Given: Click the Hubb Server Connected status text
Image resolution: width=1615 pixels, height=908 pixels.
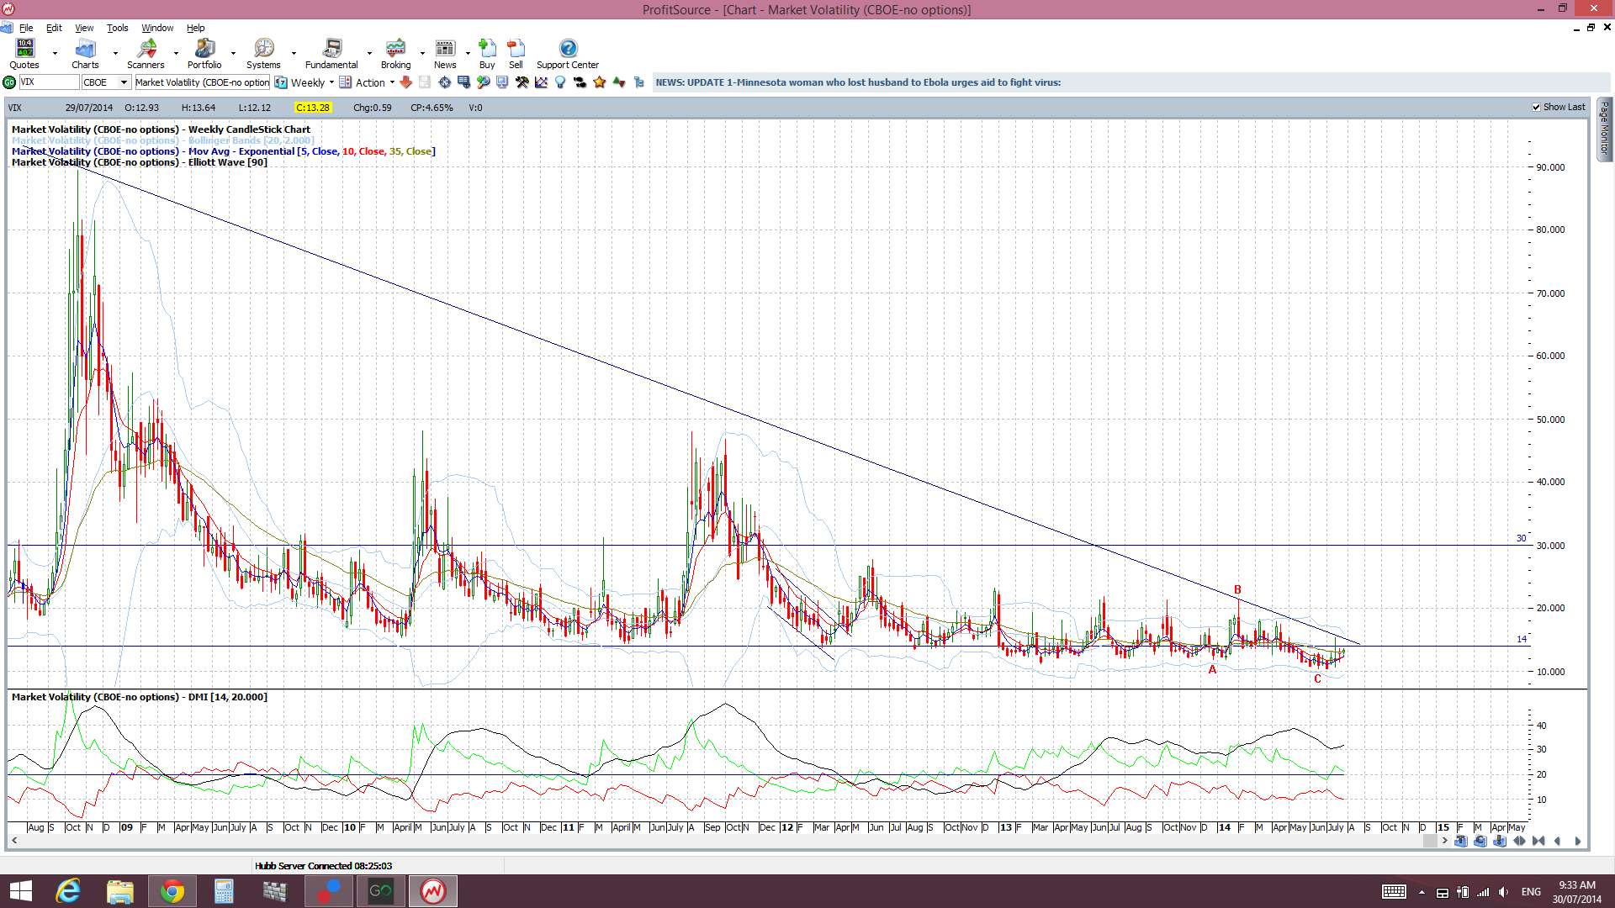Looking at the screenshot, I should pos(323,866).
